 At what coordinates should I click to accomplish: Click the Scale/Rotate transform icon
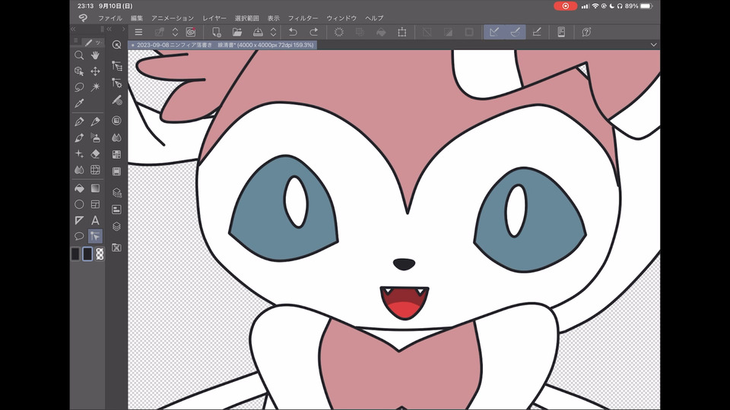[402, 32]
